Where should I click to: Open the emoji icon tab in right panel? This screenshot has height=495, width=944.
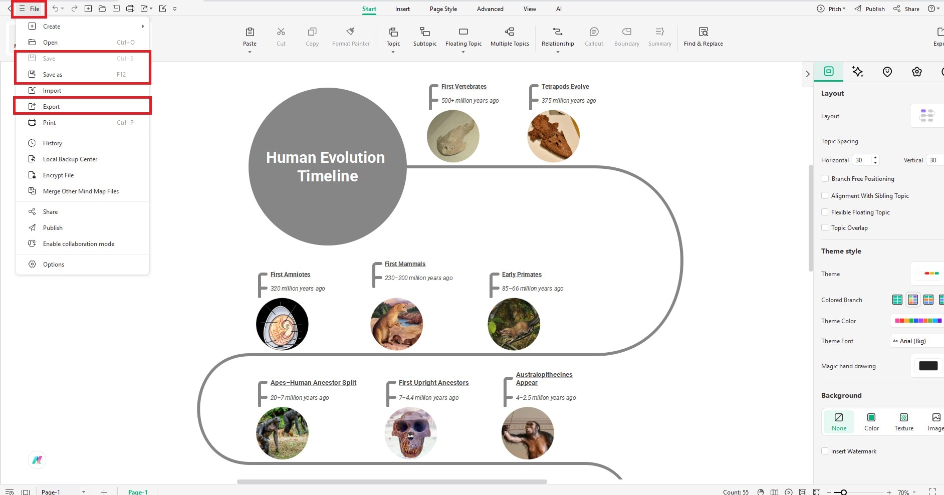(x=887, y=72)
